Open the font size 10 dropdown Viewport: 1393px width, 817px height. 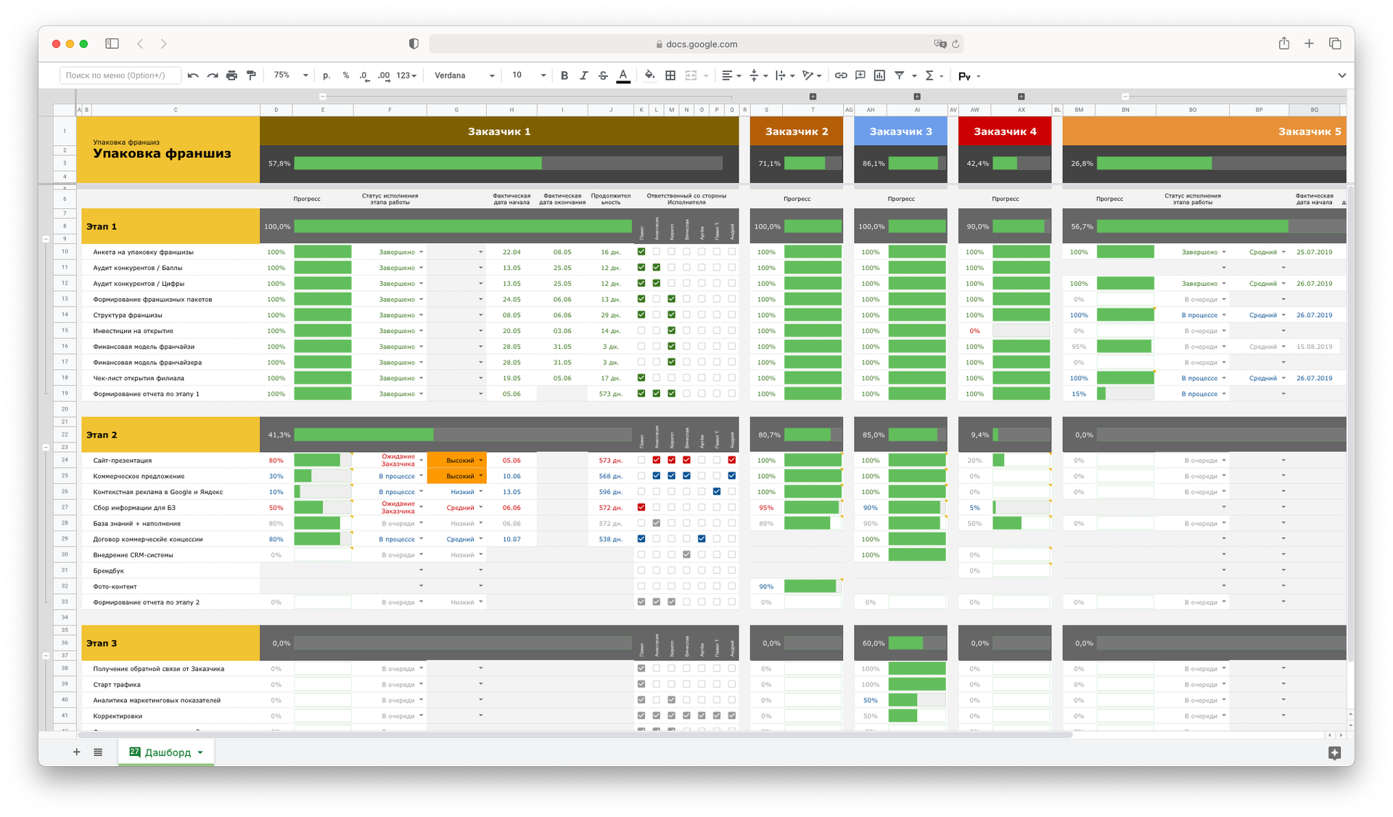(x=529, y=75)
